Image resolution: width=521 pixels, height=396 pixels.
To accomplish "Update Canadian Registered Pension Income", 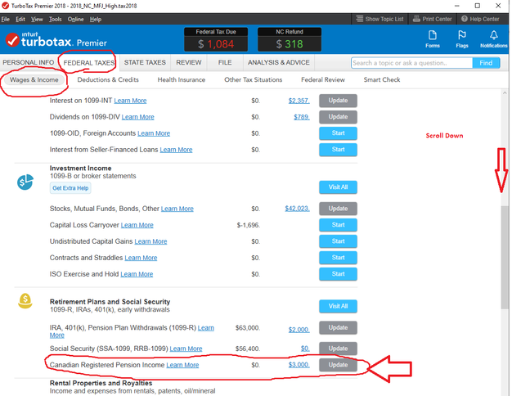I will [338, 365].
